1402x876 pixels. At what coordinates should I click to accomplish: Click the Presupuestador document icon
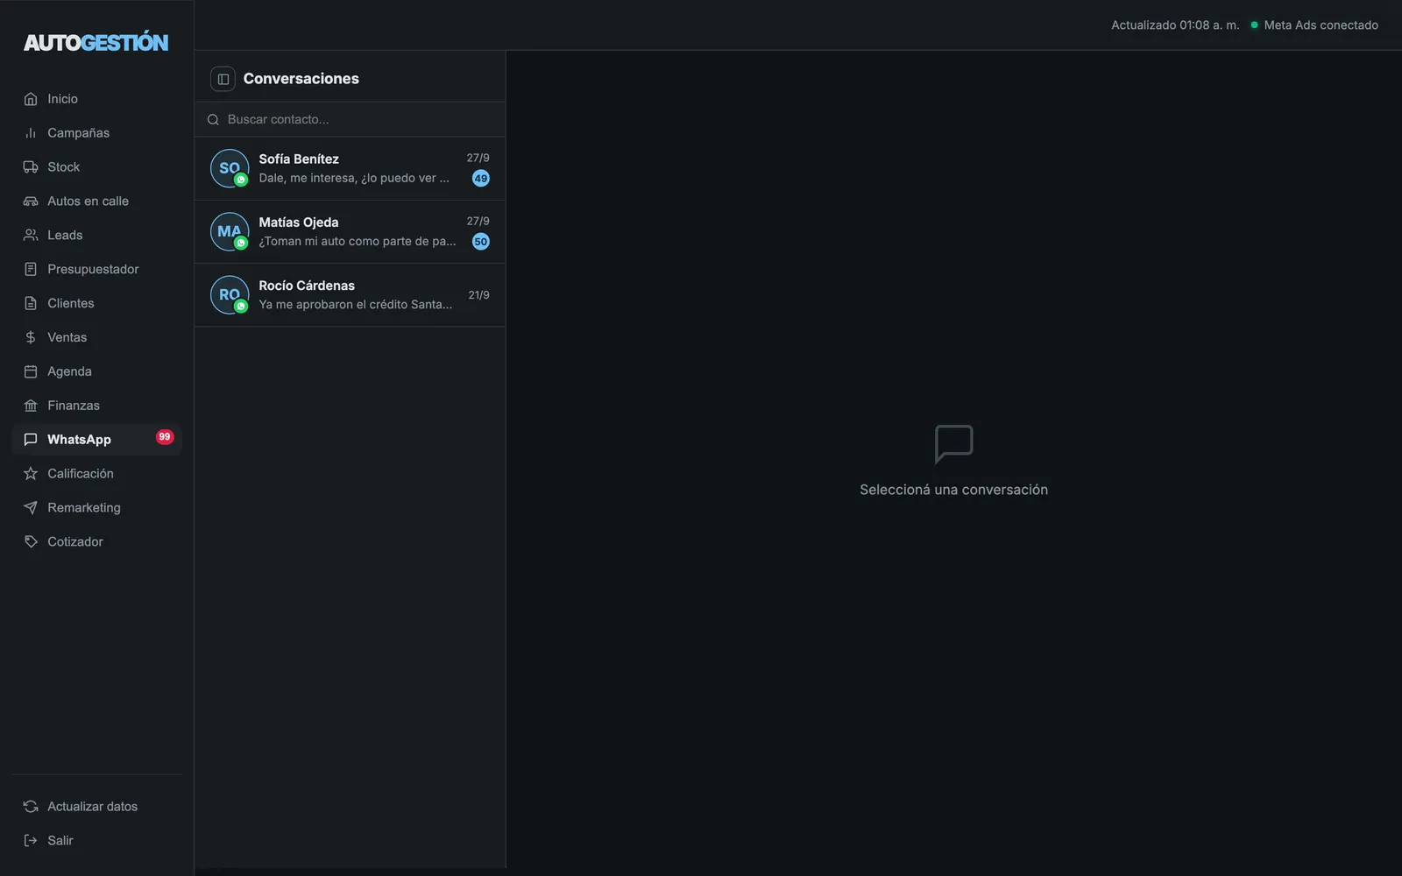[31, 270]
